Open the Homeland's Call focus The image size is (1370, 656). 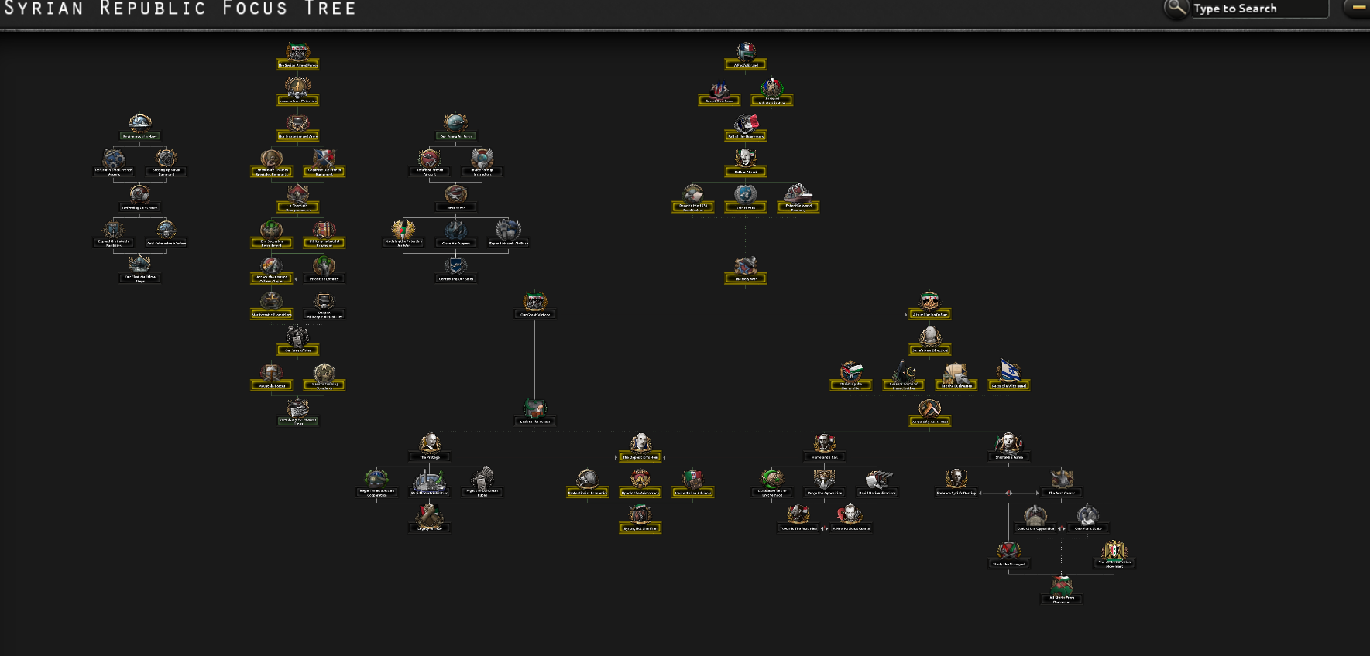[824, 448]
